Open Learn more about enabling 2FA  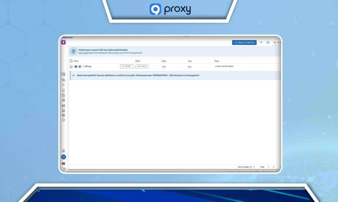[x=83, y=53]
